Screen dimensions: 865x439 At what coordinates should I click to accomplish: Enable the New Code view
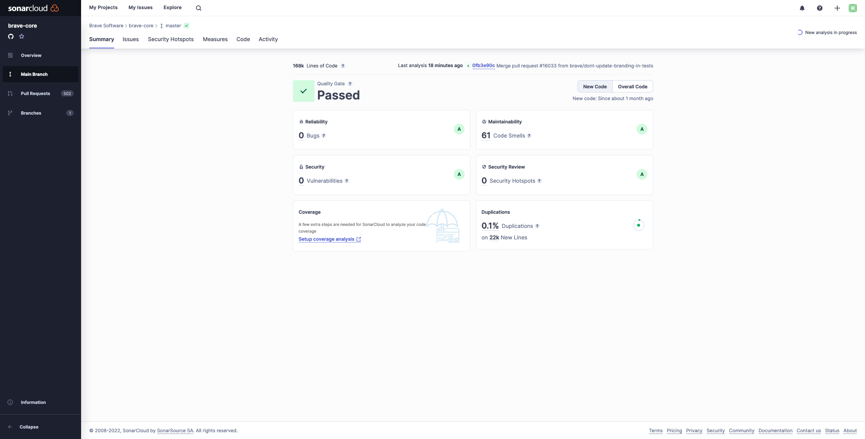click(595, 86)
